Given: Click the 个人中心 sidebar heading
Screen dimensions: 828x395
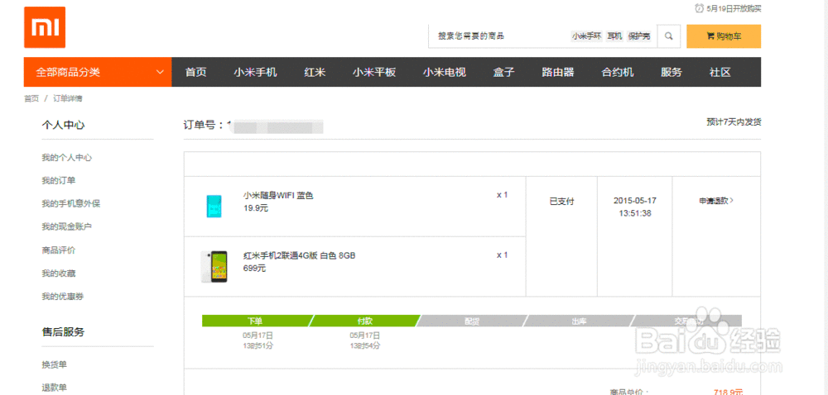Looking at the screenshot, I should (64, 125).
